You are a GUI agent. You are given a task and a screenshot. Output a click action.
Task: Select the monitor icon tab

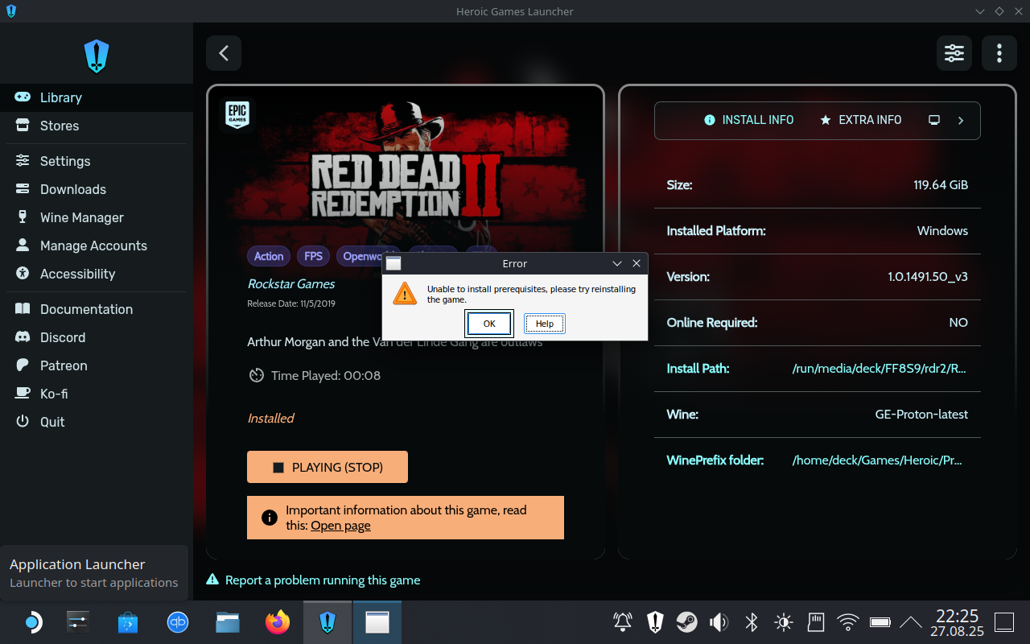pos(934,120)
